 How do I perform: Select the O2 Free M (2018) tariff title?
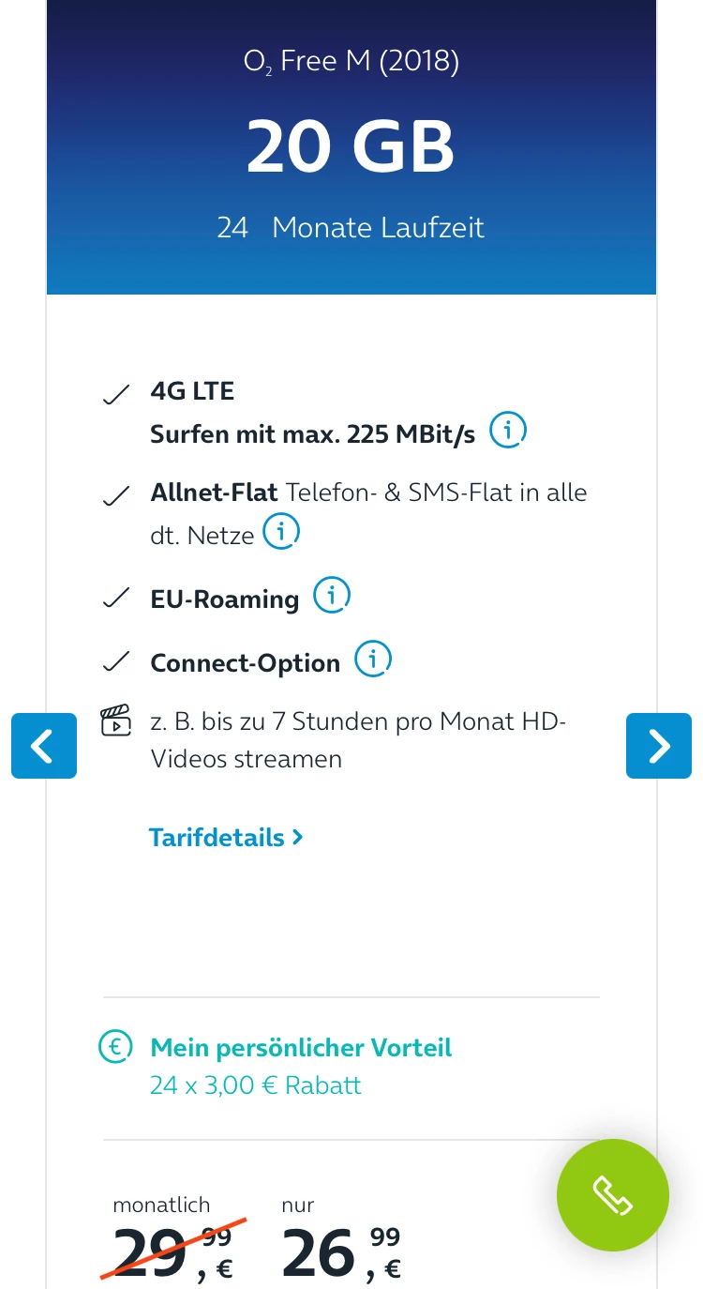click(x=351, y=62)
